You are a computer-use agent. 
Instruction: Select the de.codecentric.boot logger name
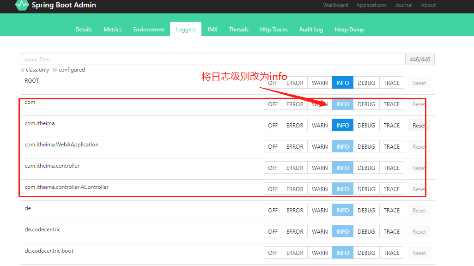49,251
